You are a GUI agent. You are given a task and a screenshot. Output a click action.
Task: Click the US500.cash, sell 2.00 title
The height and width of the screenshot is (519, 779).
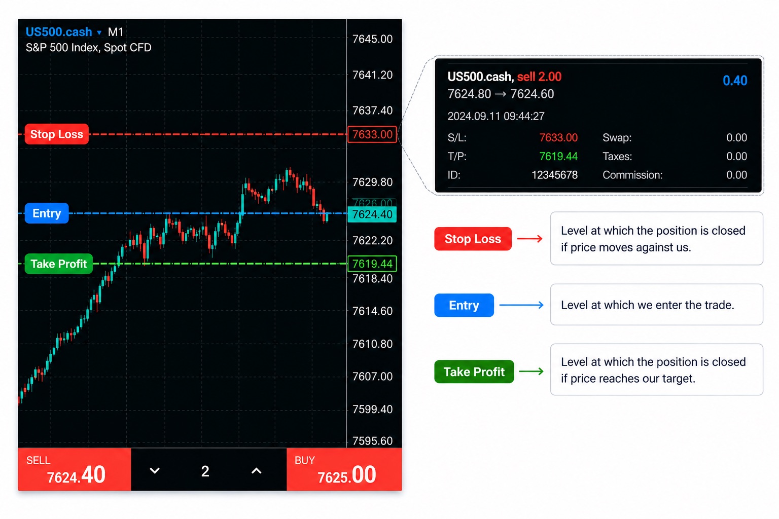505,77
